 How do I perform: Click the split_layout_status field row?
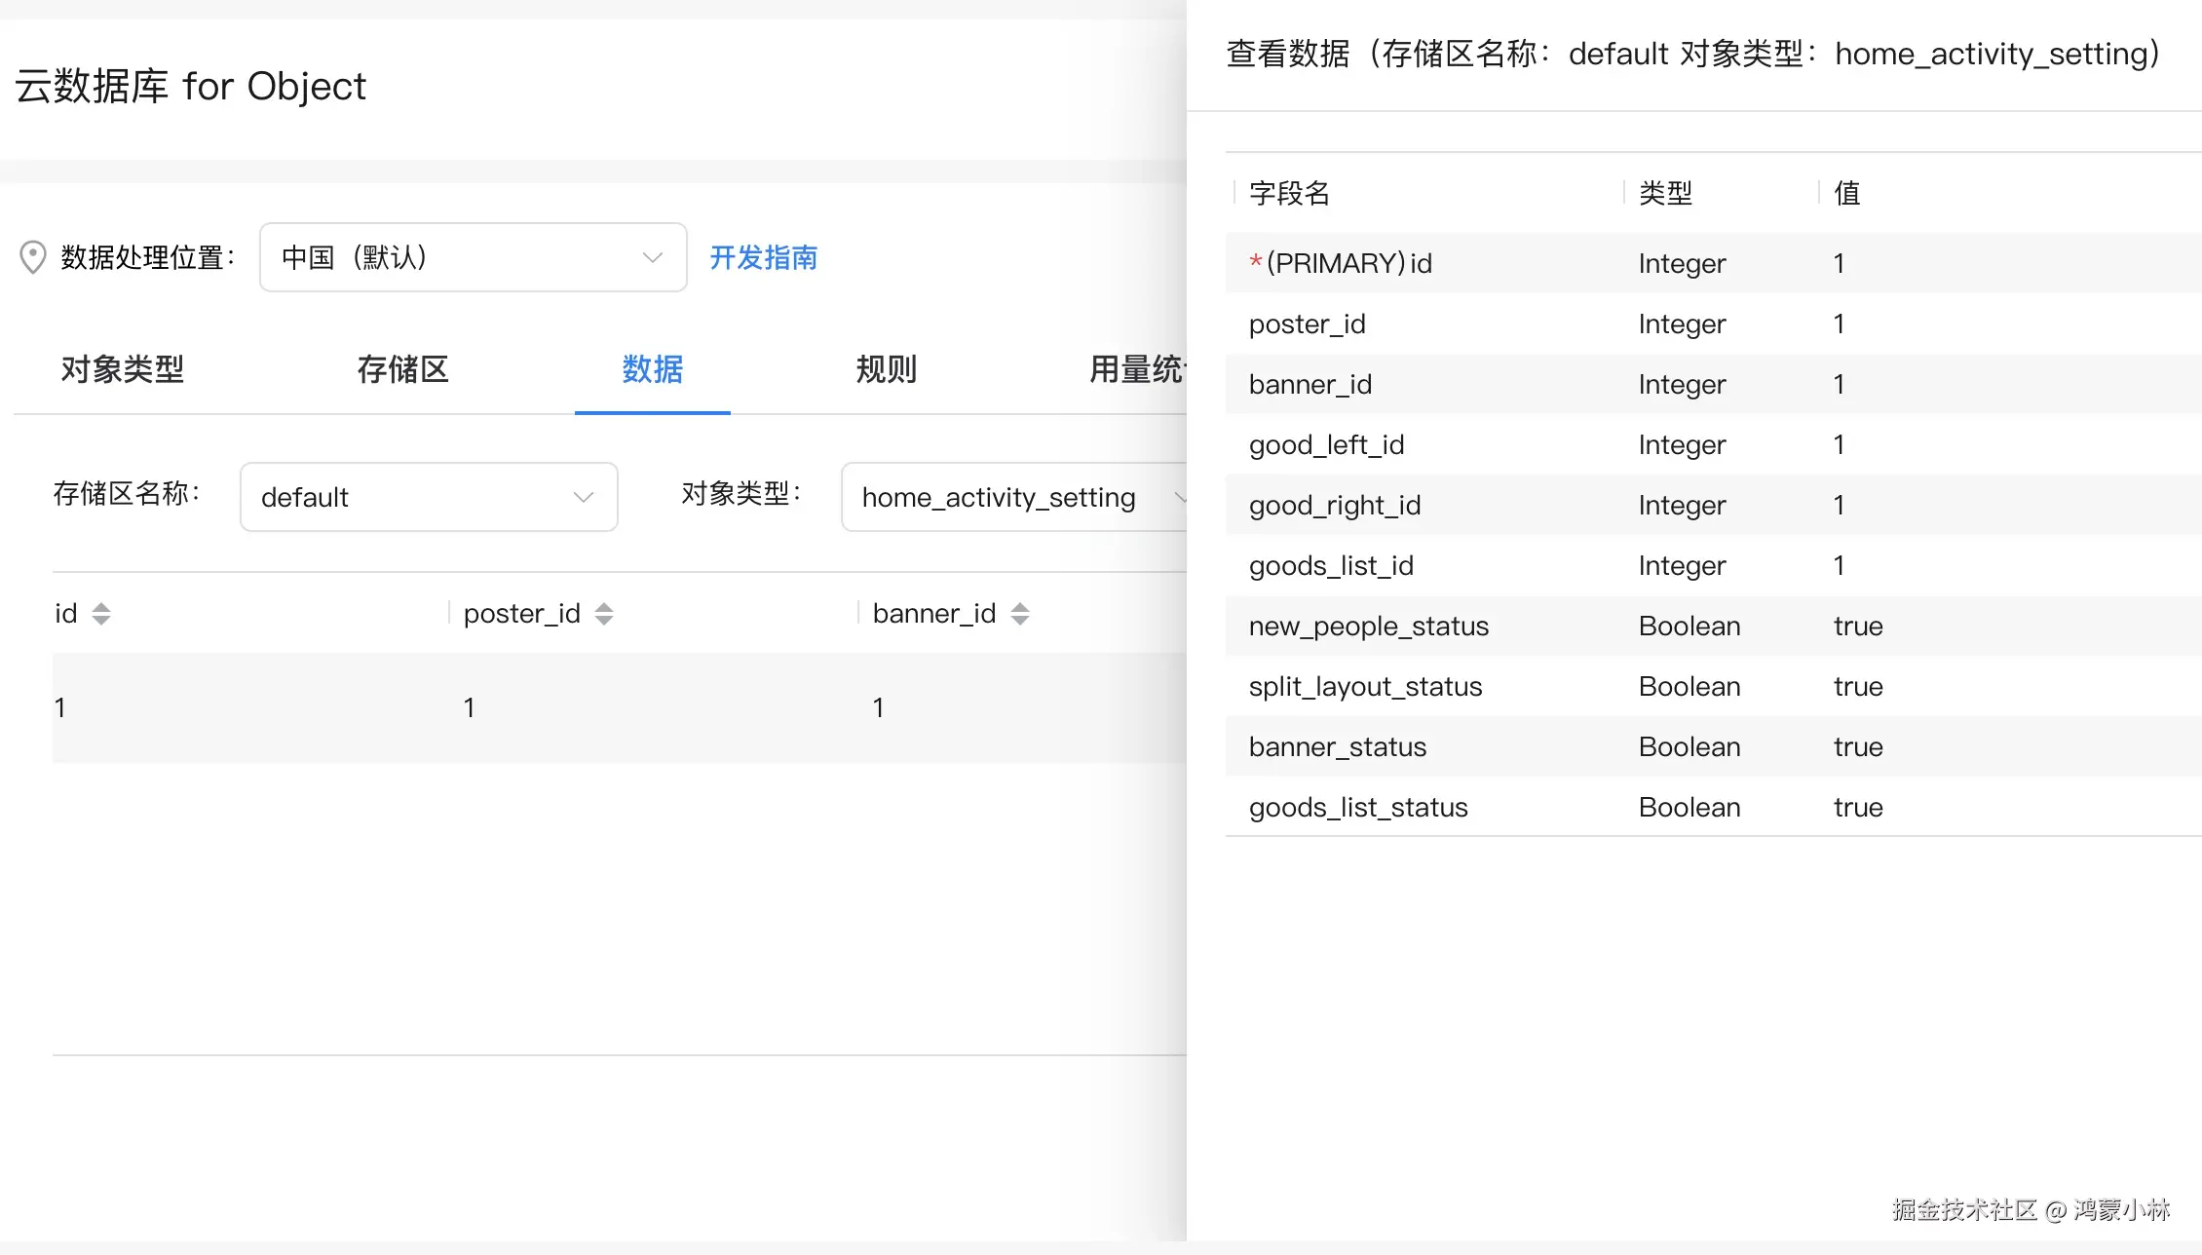[1364, 686]
